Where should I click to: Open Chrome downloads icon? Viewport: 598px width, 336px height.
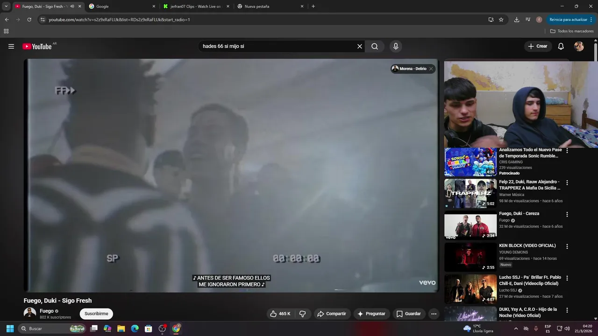click(516, 20)
